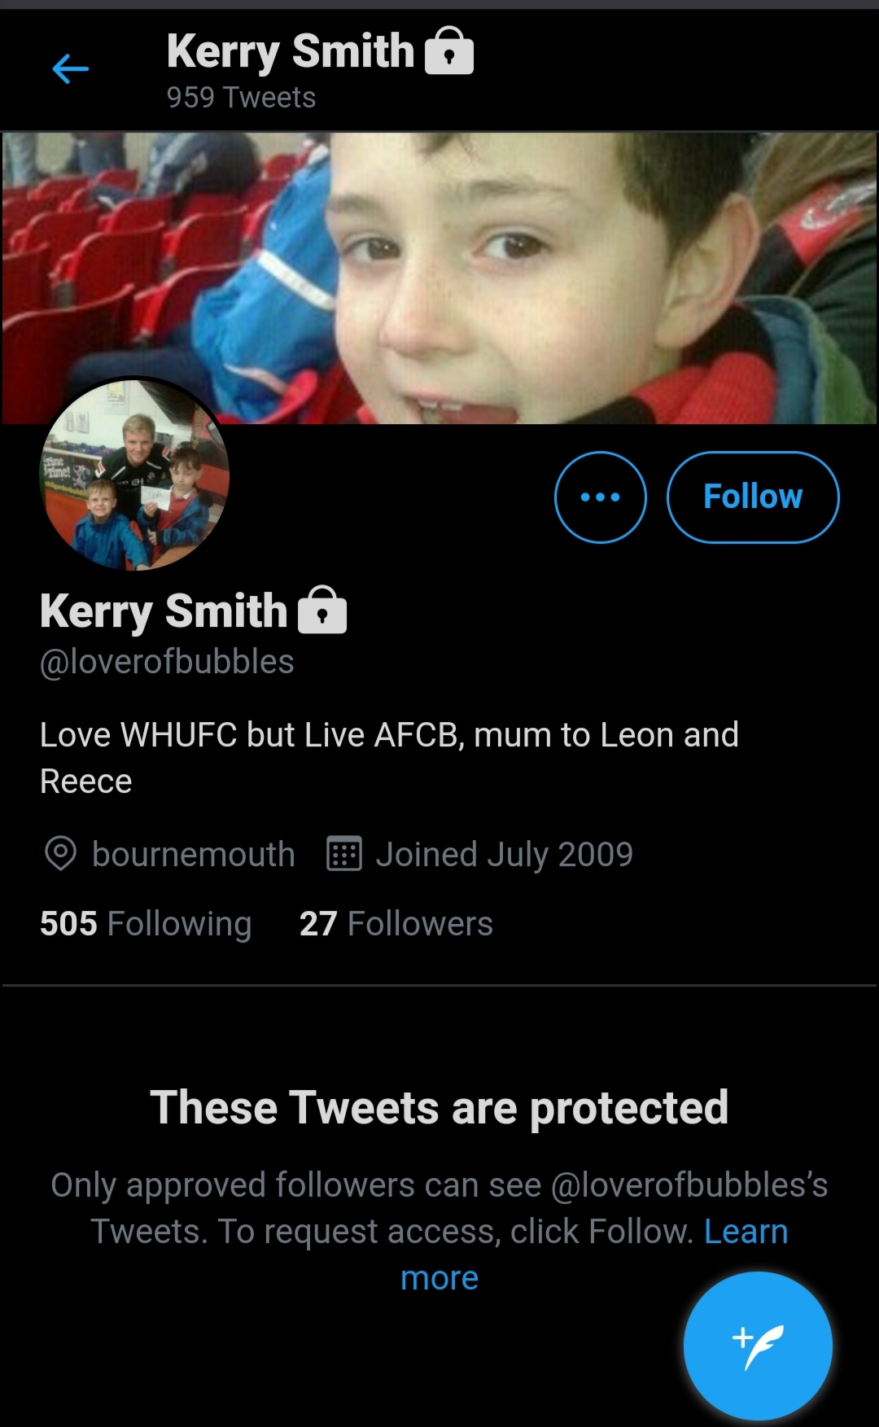Tap the location pin icon
This screenshot has height=1427, width=879.
pos(60,854)
